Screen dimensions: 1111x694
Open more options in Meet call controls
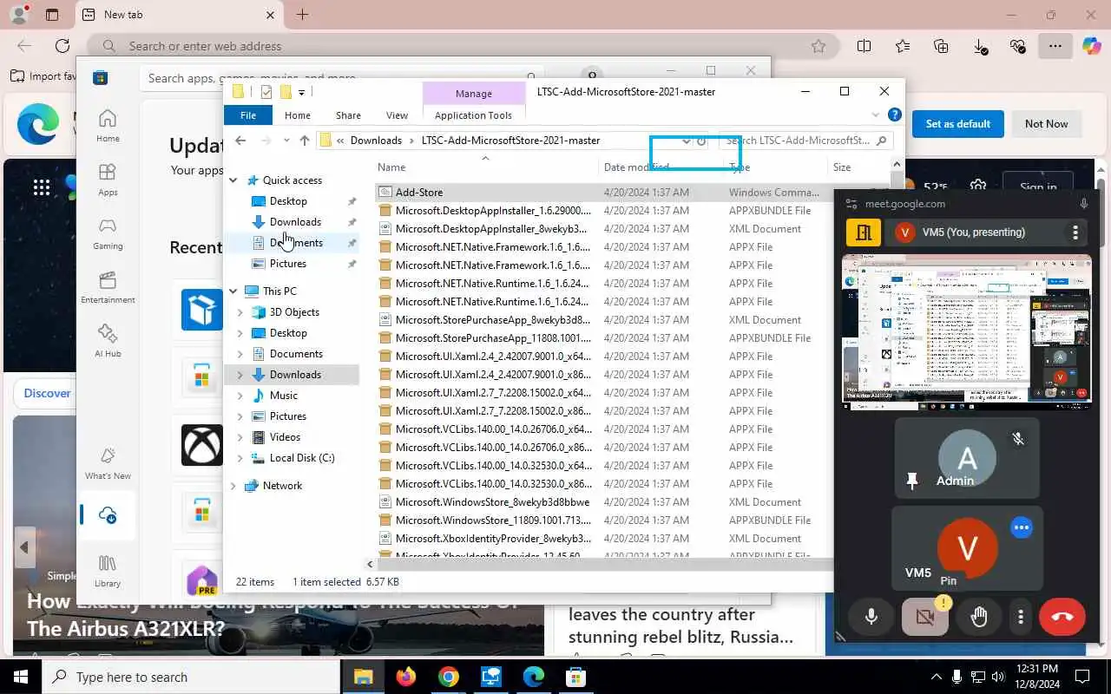1021,617
